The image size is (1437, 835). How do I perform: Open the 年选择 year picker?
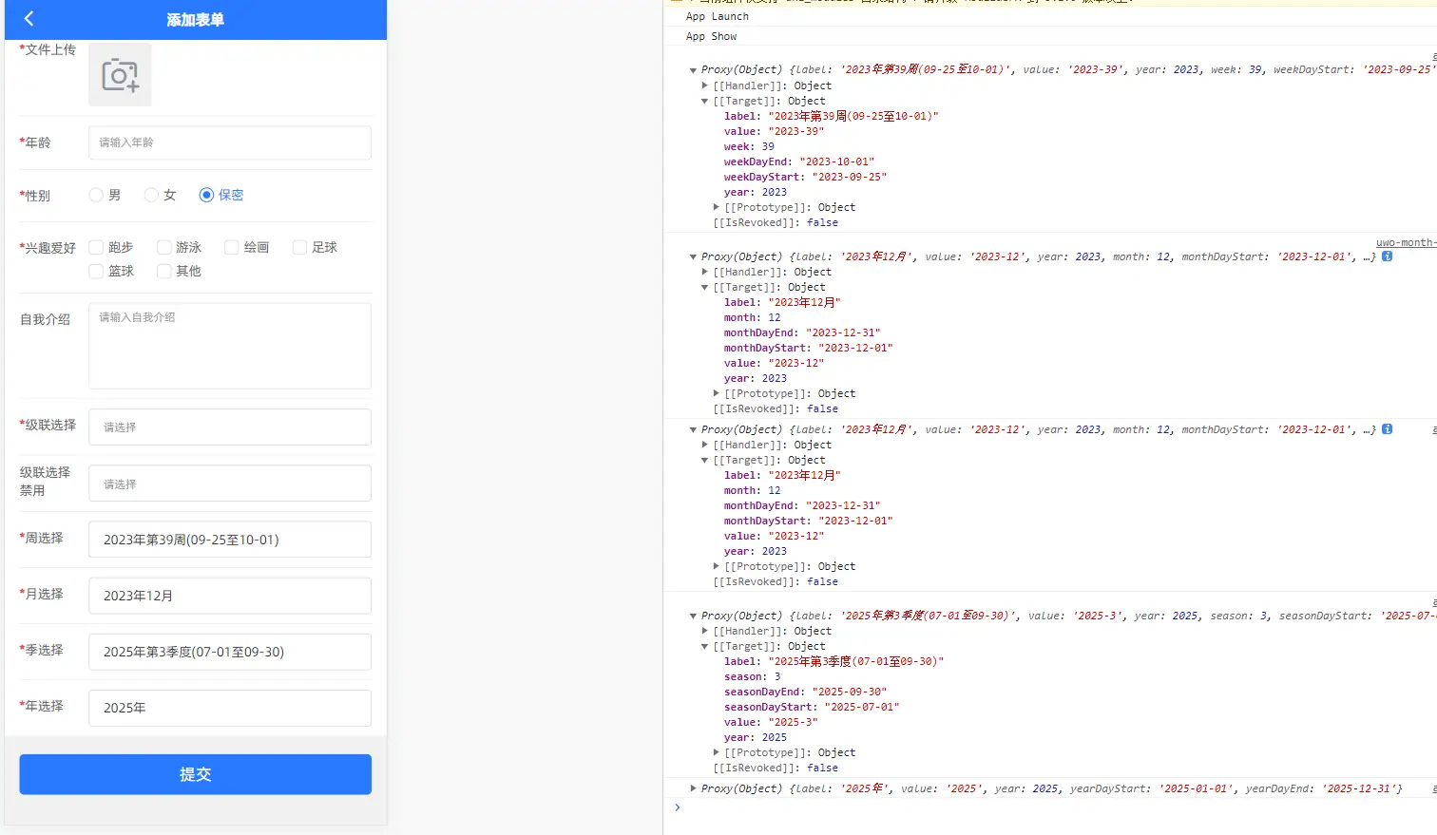click(230, 708)
